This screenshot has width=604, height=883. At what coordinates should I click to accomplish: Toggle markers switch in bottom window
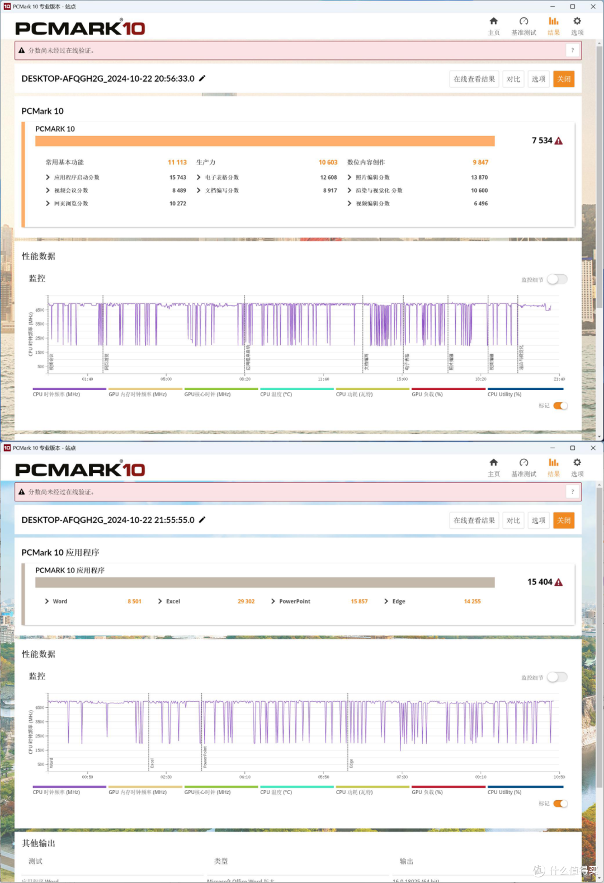[x=560, y=804]
